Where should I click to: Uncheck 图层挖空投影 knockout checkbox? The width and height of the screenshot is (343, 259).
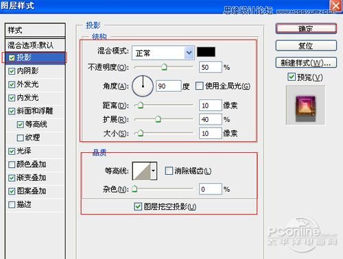pos(138,206)
